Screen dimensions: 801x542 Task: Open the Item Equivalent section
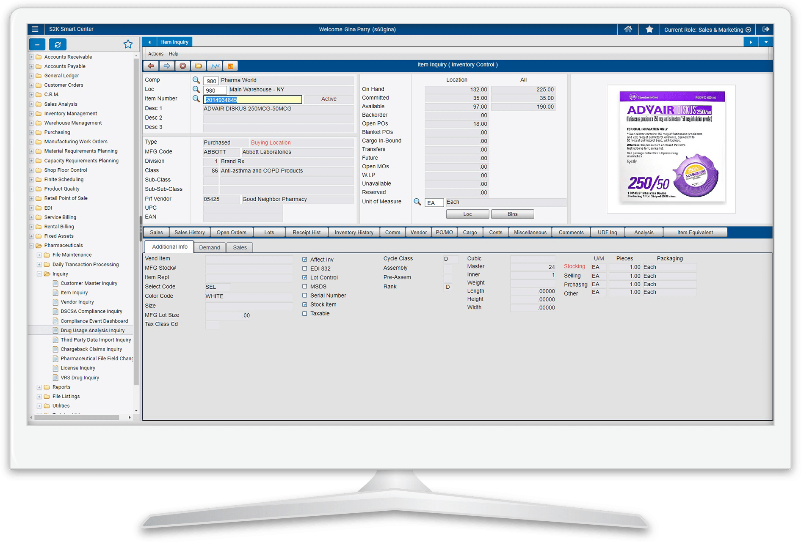695,232
